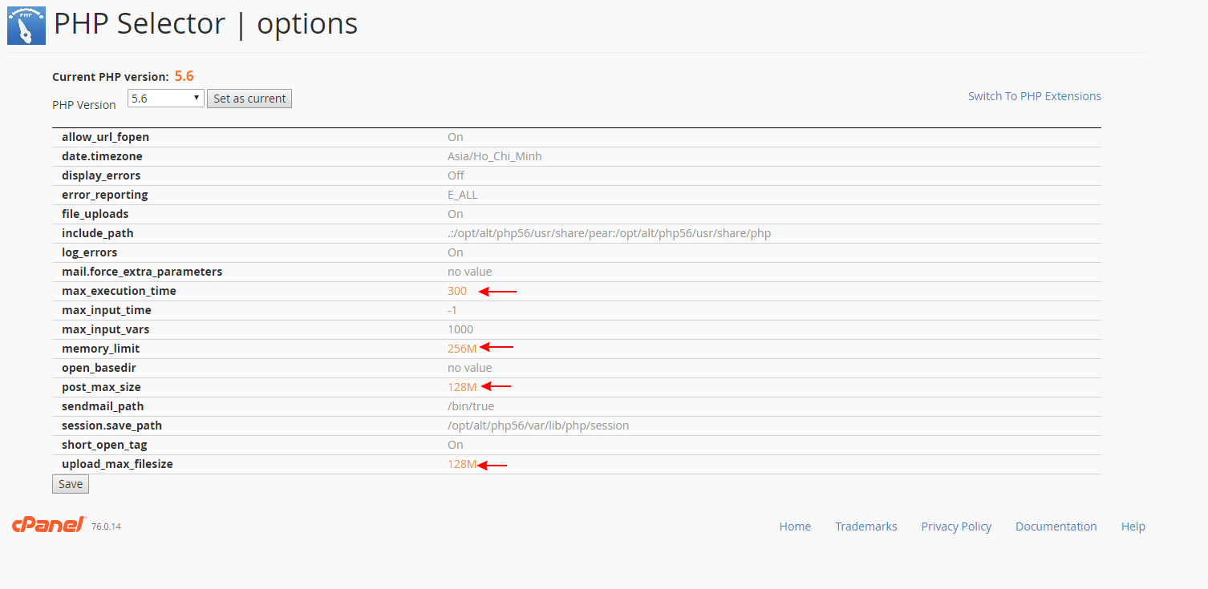Click the PHP Selector logo icon
Image resolution: width=1208 pixels, height=589 pixels.
click(x=26, y=25)
